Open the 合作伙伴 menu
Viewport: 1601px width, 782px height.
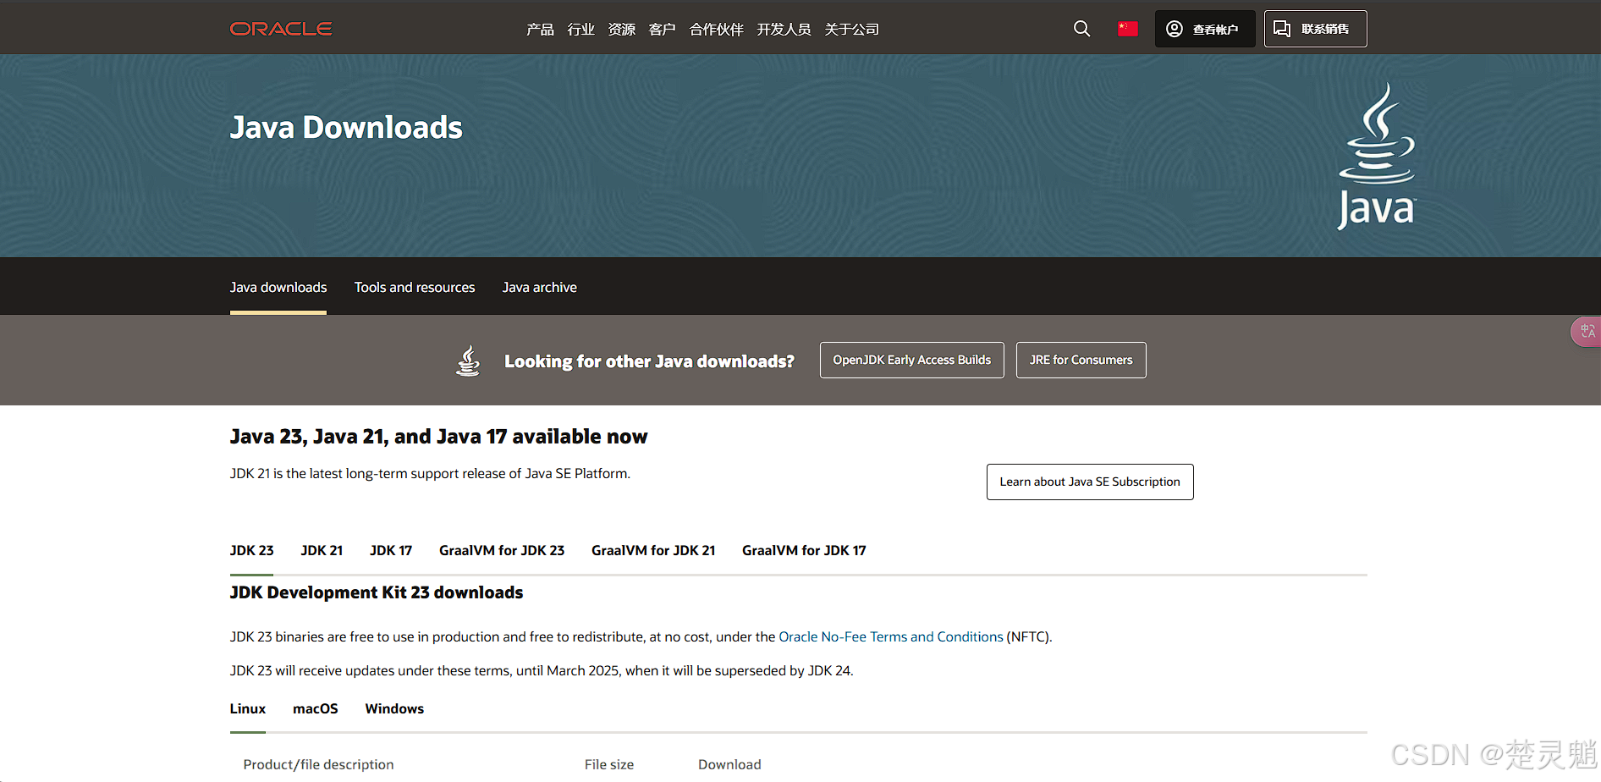coord(716,30)
